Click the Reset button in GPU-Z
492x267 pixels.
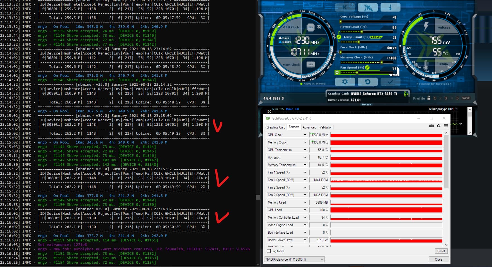pos(441,251)
